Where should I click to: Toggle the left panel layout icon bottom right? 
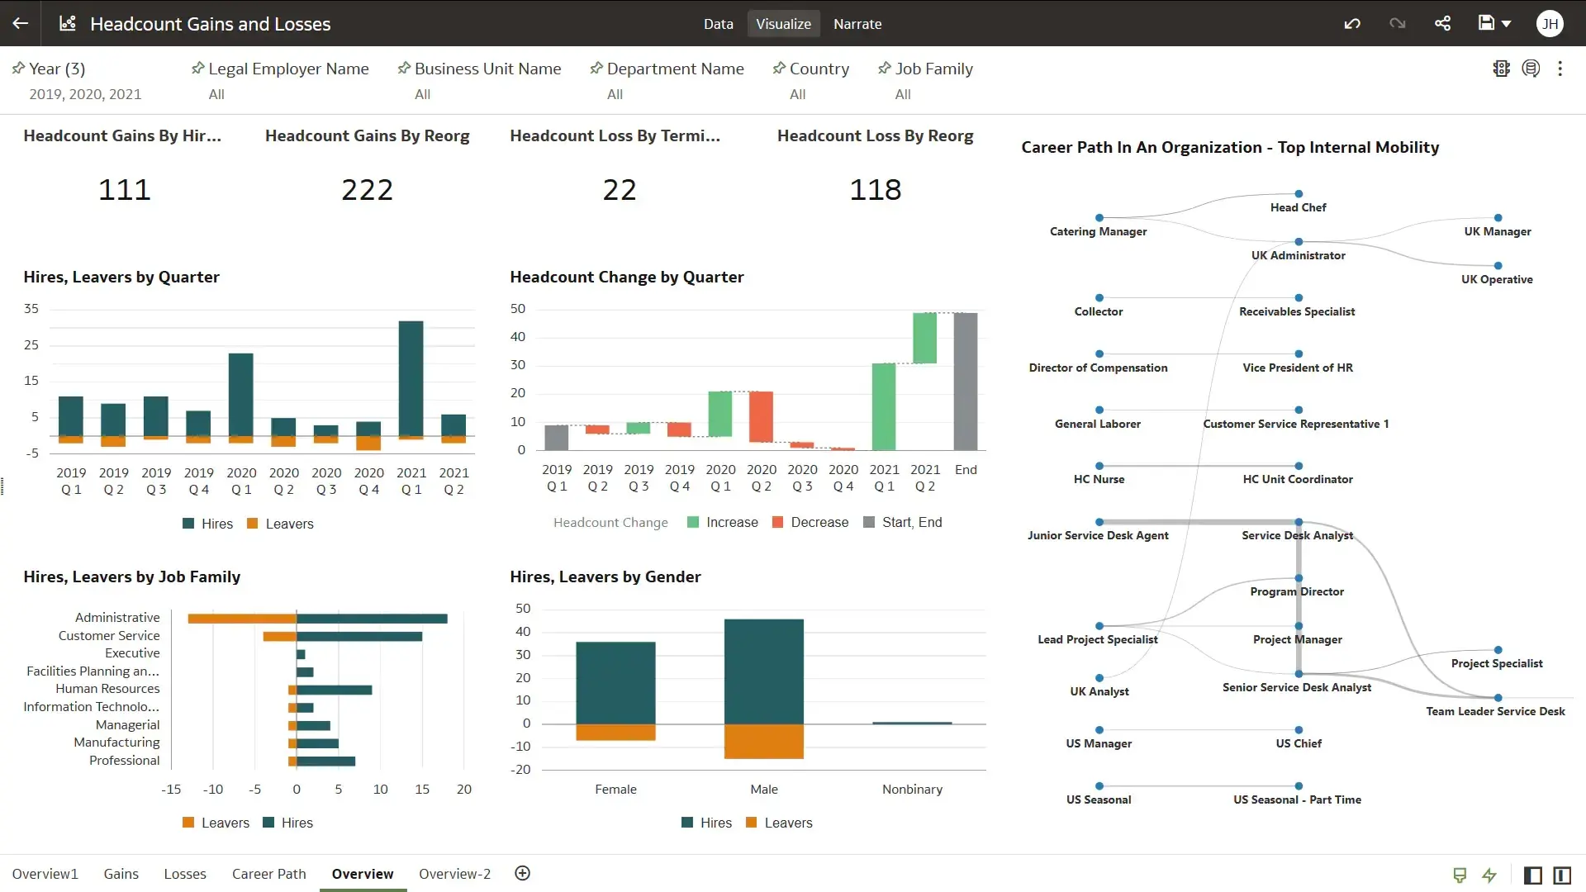[x=1532, y=875]
